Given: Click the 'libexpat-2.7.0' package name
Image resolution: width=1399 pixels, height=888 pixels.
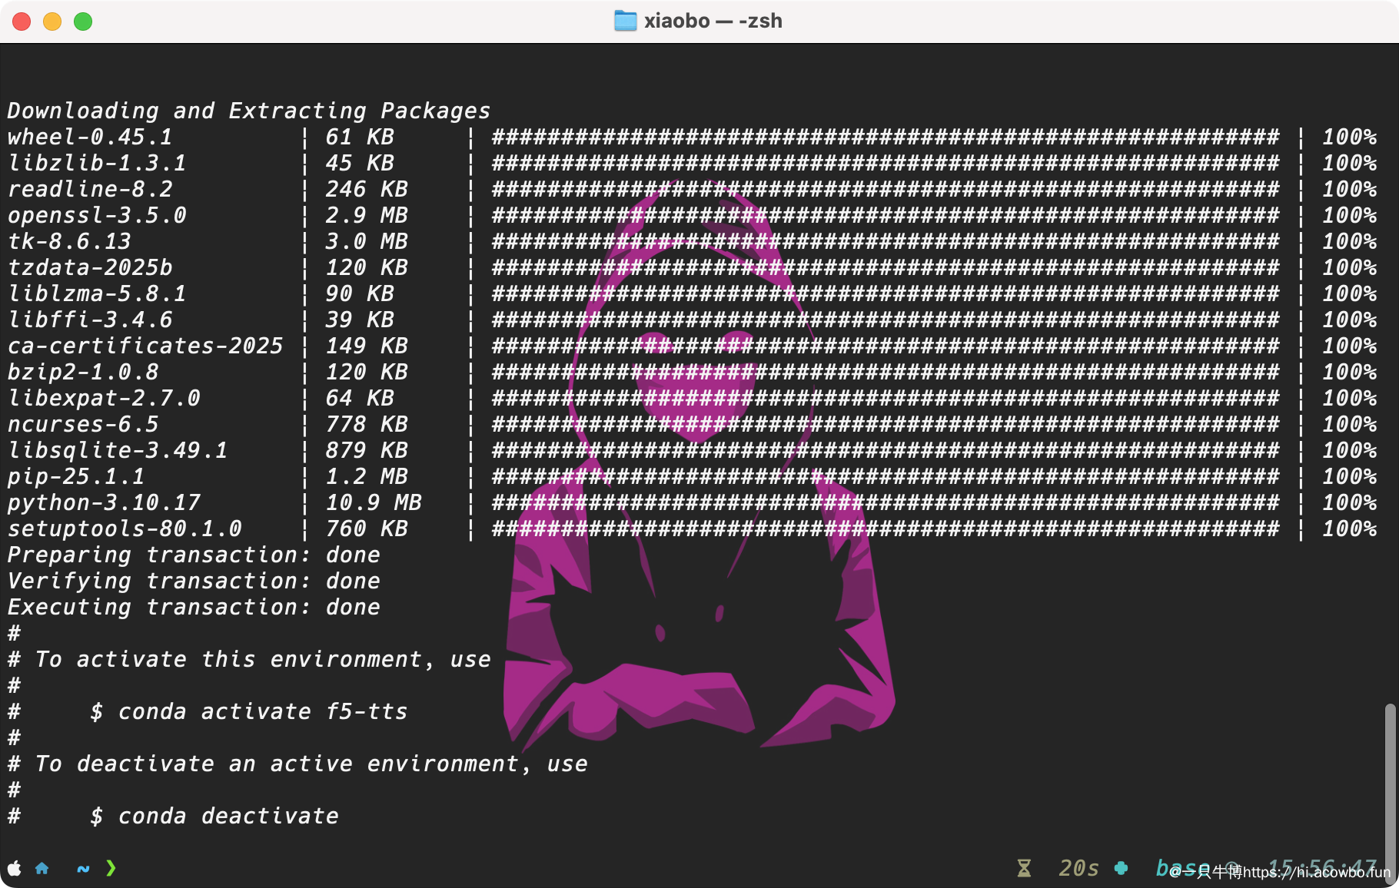Looking at the screenshot, I should tap(104, 398).
